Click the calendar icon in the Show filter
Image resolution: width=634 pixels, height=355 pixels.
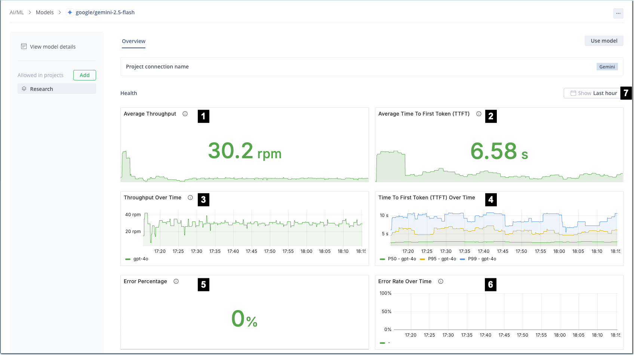pyautogui.click(x=573, y=93)
